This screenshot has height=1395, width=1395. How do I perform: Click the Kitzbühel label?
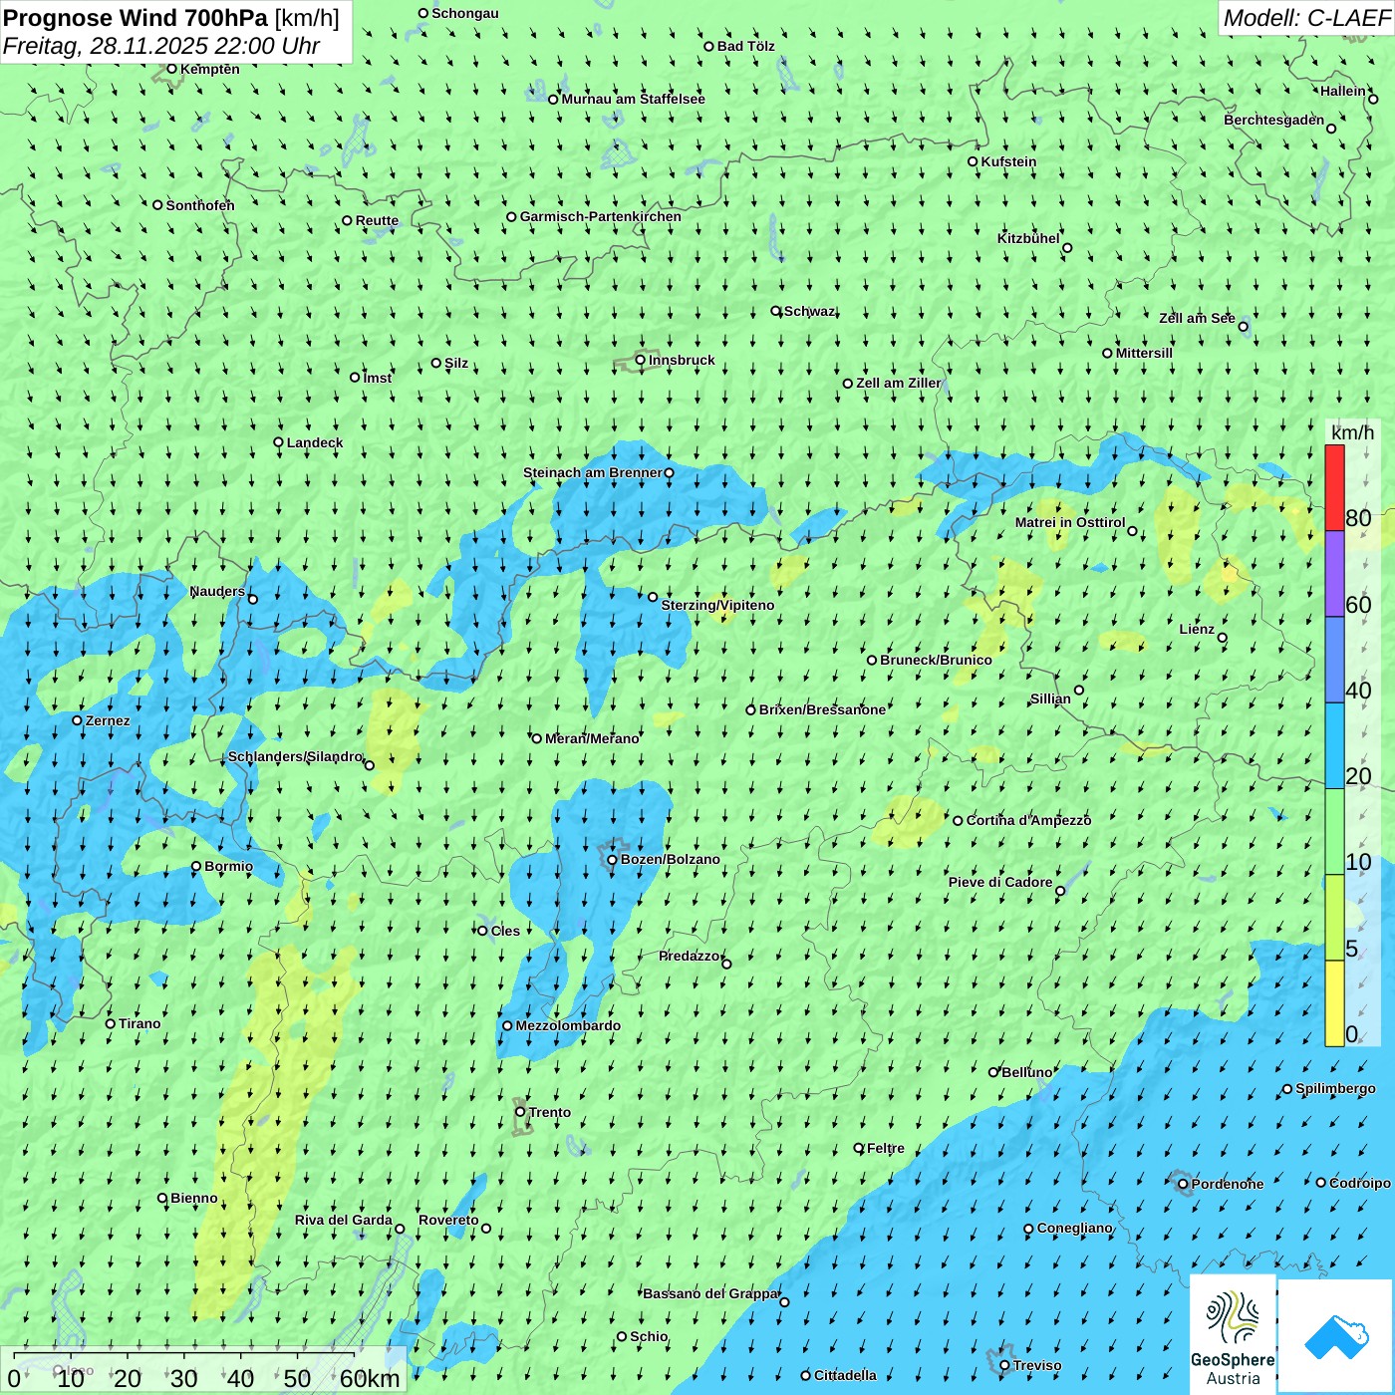pyautogui.click(x=1028, y=238)
